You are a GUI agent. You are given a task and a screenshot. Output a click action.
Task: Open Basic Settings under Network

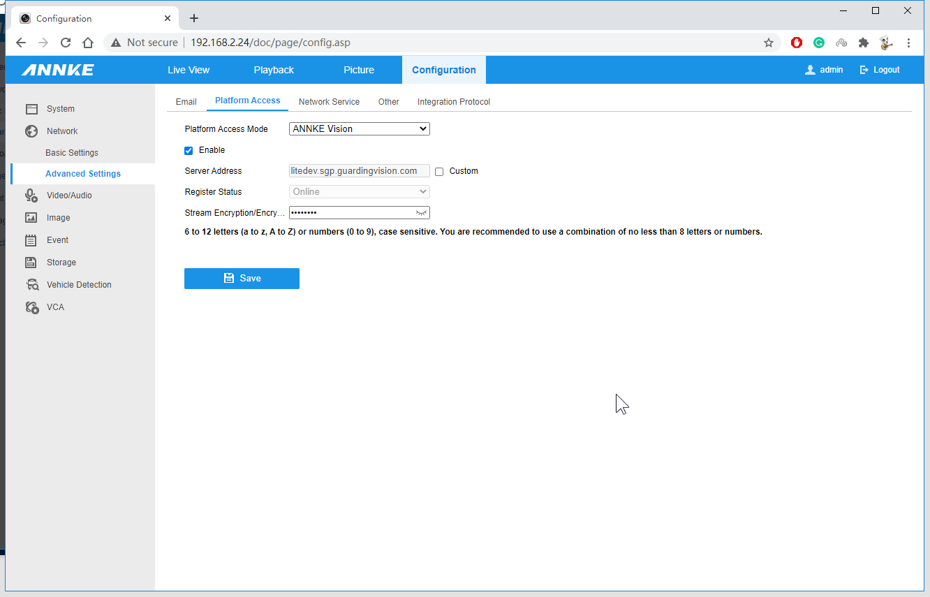click(72, 153)
